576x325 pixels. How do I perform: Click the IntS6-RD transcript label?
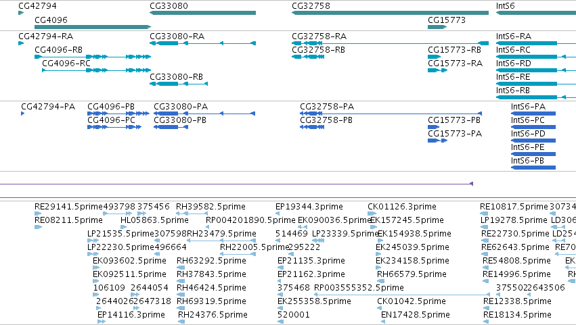click(x=514, y=64)
